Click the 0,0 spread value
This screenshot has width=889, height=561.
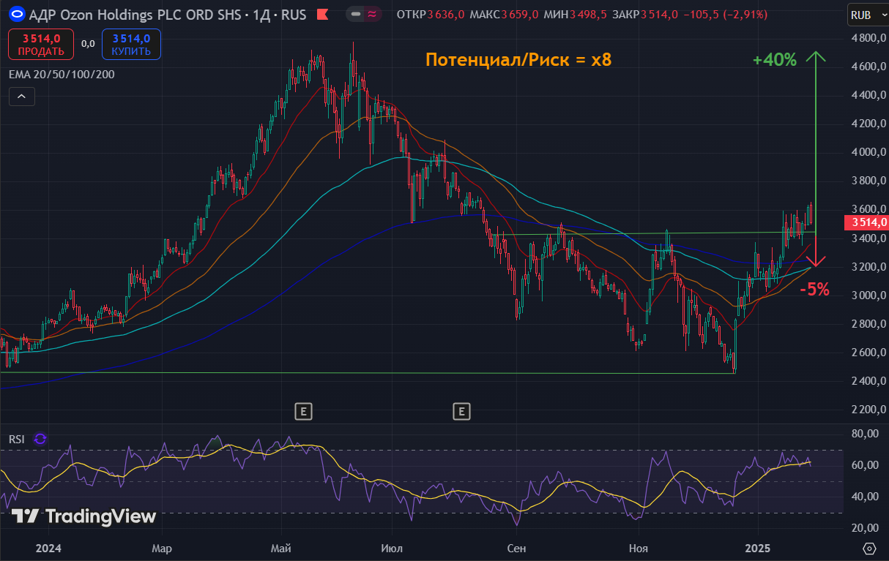tap(88, 44)
